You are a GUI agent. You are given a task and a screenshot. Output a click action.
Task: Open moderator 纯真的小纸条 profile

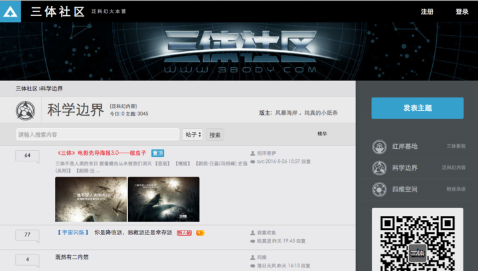tap(321, 113)
